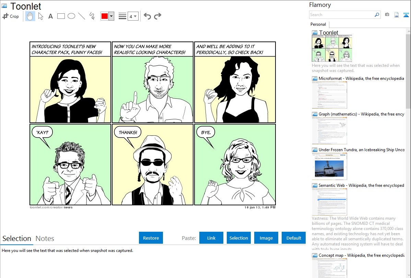The width and height of the screenshot is (411, 278).
Task: Open the Semantic Web snapshot thumbnail
Action: click(329, 202)
